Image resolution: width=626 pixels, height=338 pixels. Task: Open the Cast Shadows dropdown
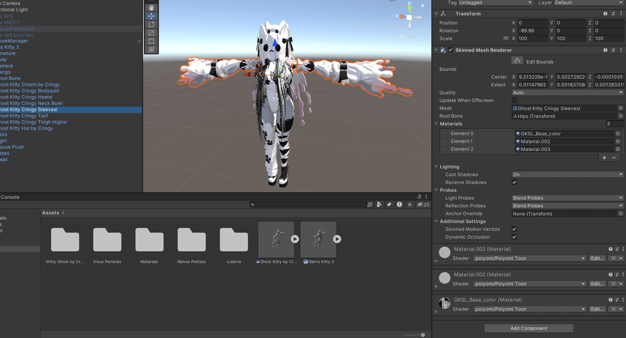pyautogui.click(x=568, y=174)
